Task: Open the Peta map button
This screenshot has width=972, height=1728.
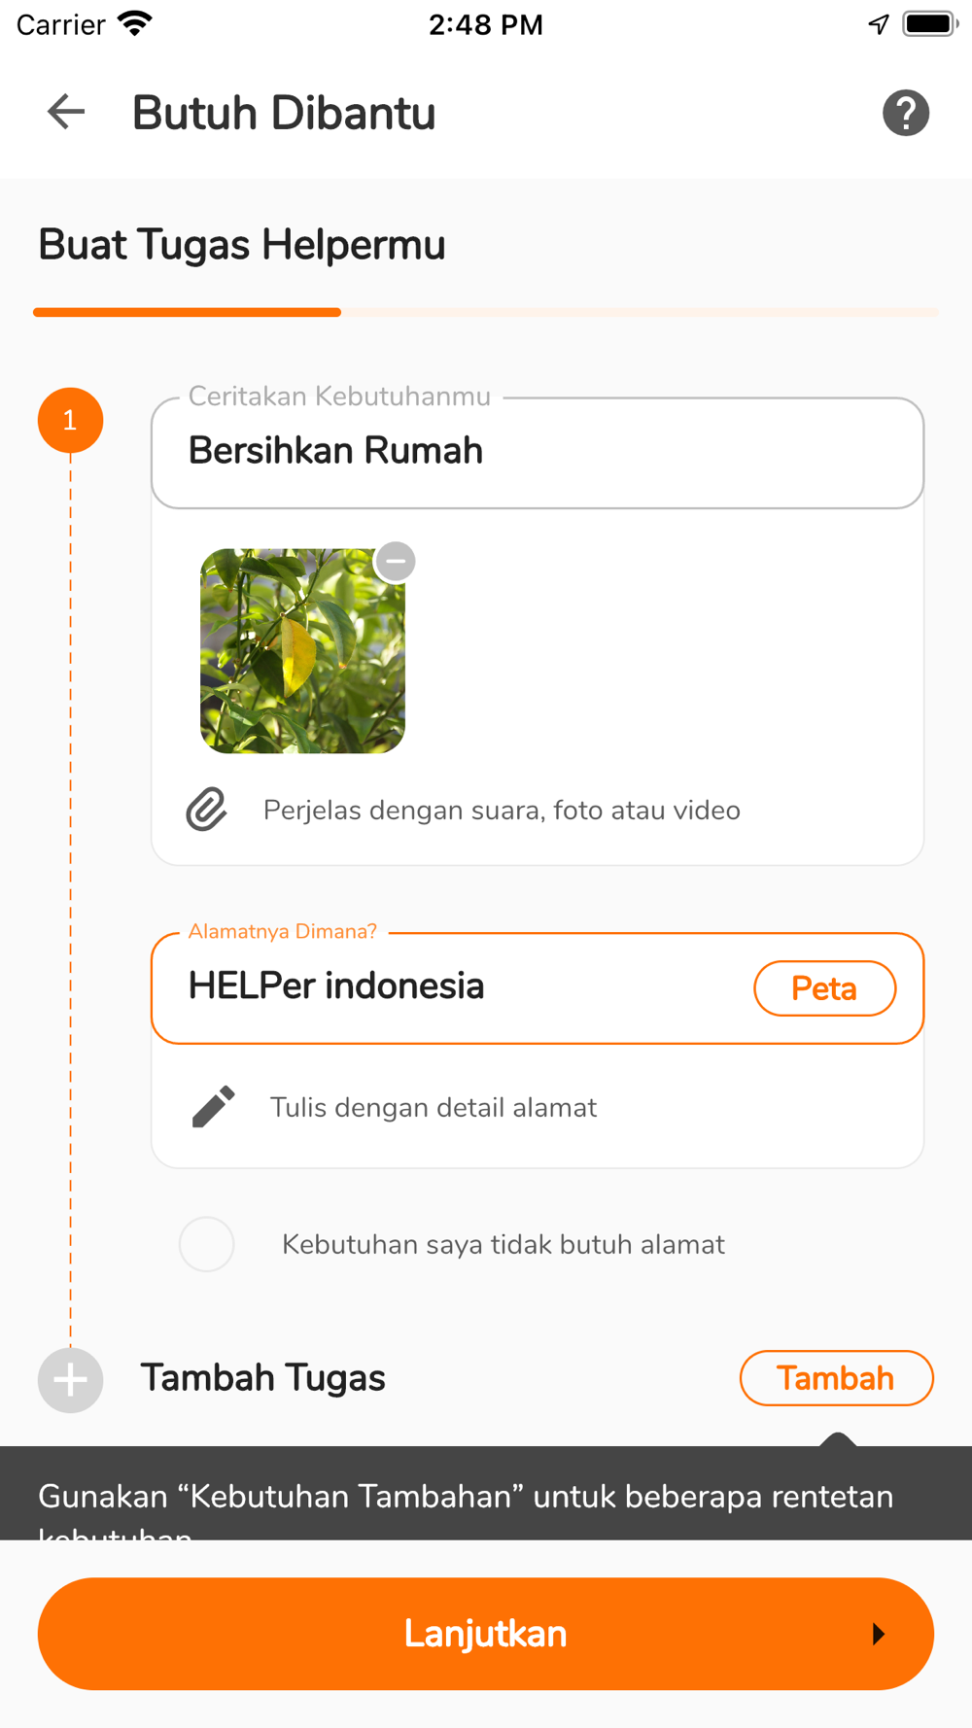Action: [824, 988]
